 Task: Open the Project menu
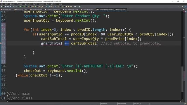click(x=42, y=4)
